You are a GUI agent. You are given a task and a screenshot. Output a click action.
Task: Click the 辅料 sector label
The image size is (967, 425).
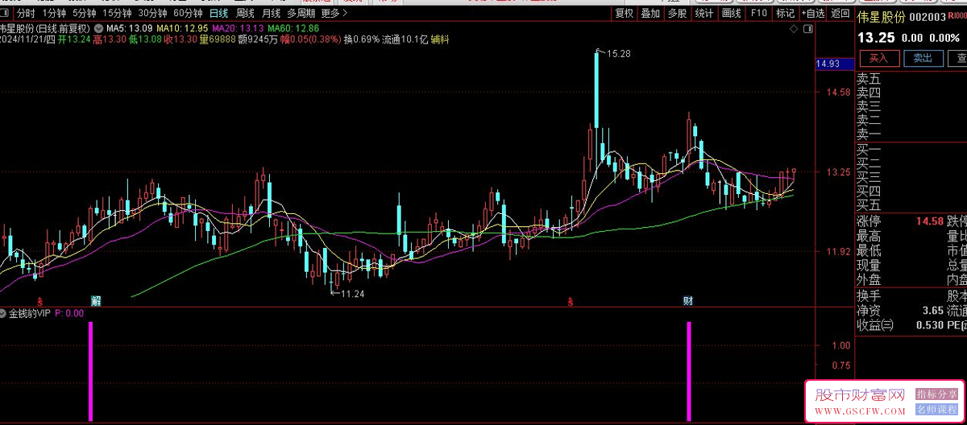(440, 39)
